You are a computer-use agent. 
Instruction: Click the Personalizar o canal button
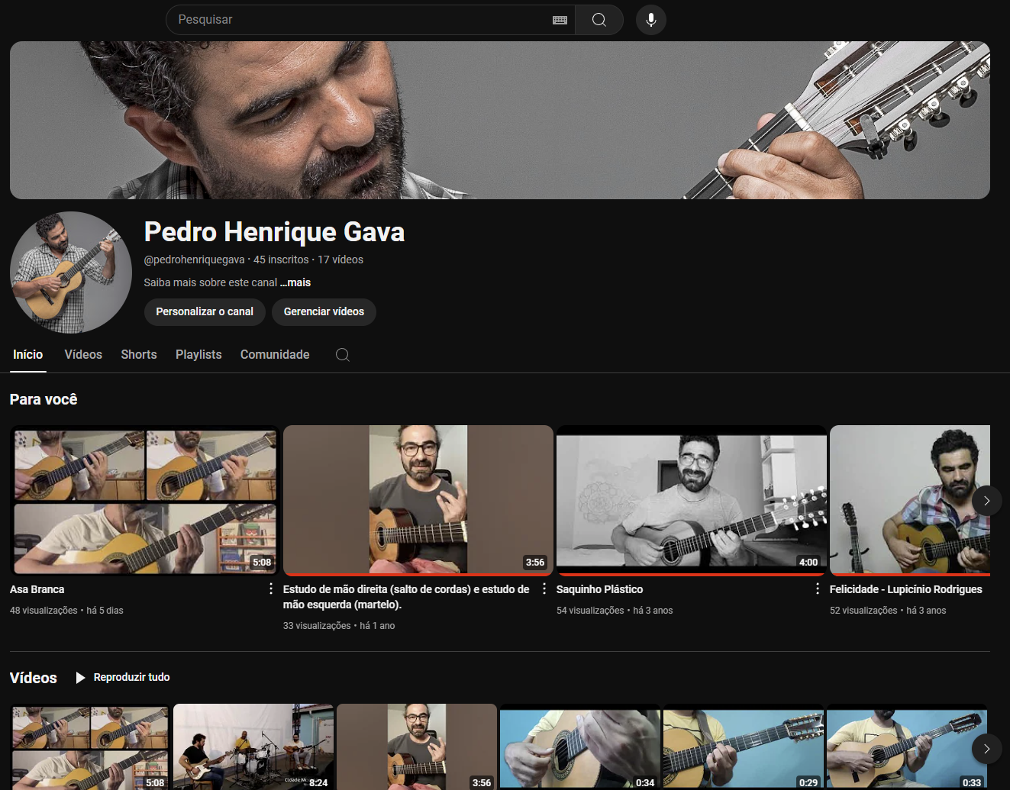tap(205, 311)
